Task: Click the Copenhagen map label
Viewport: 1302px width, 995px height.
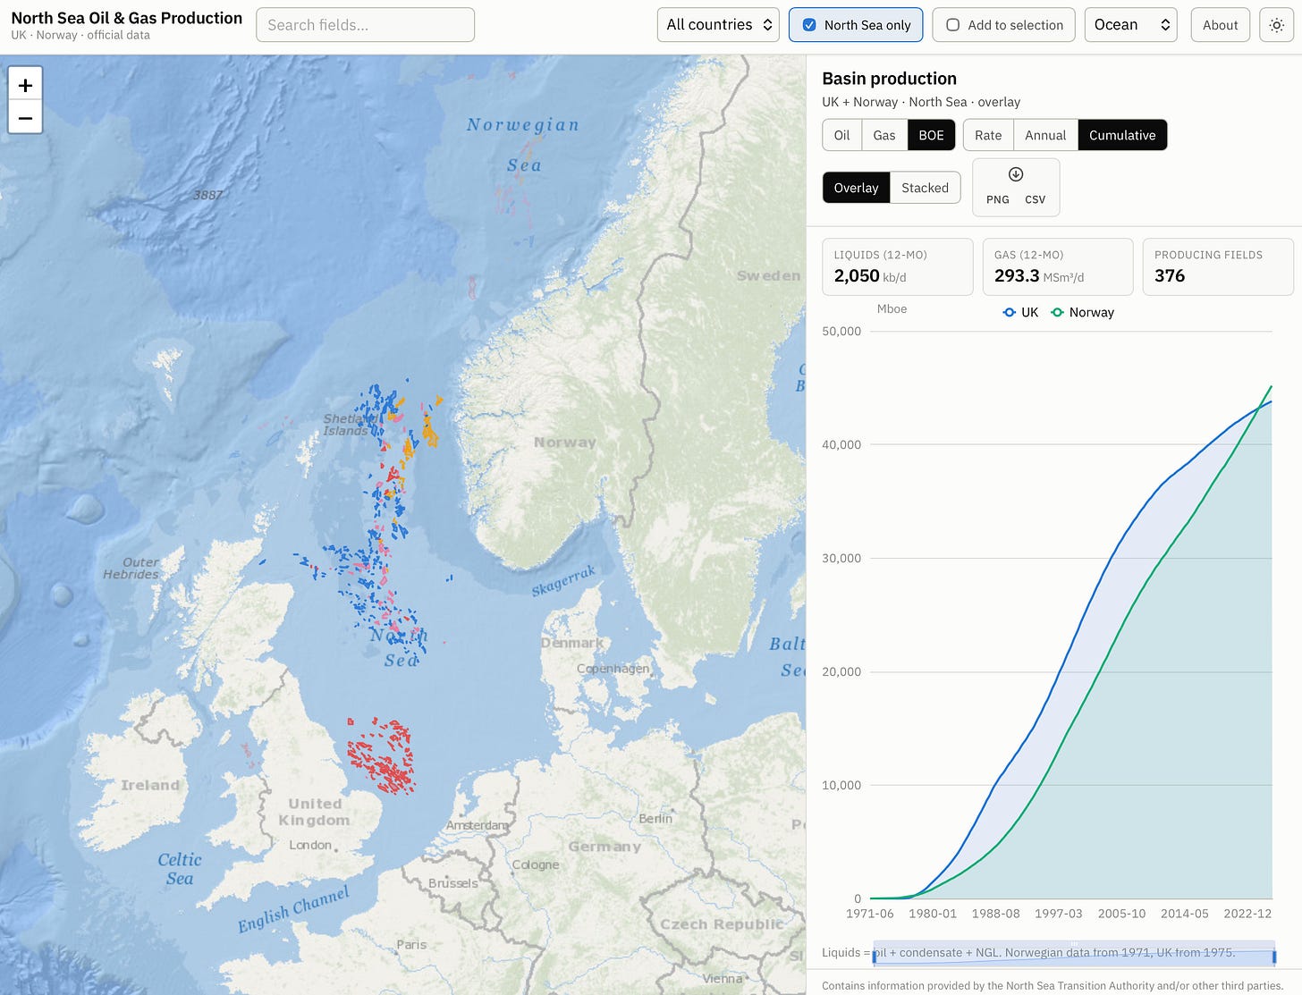Action: [613, 669]
